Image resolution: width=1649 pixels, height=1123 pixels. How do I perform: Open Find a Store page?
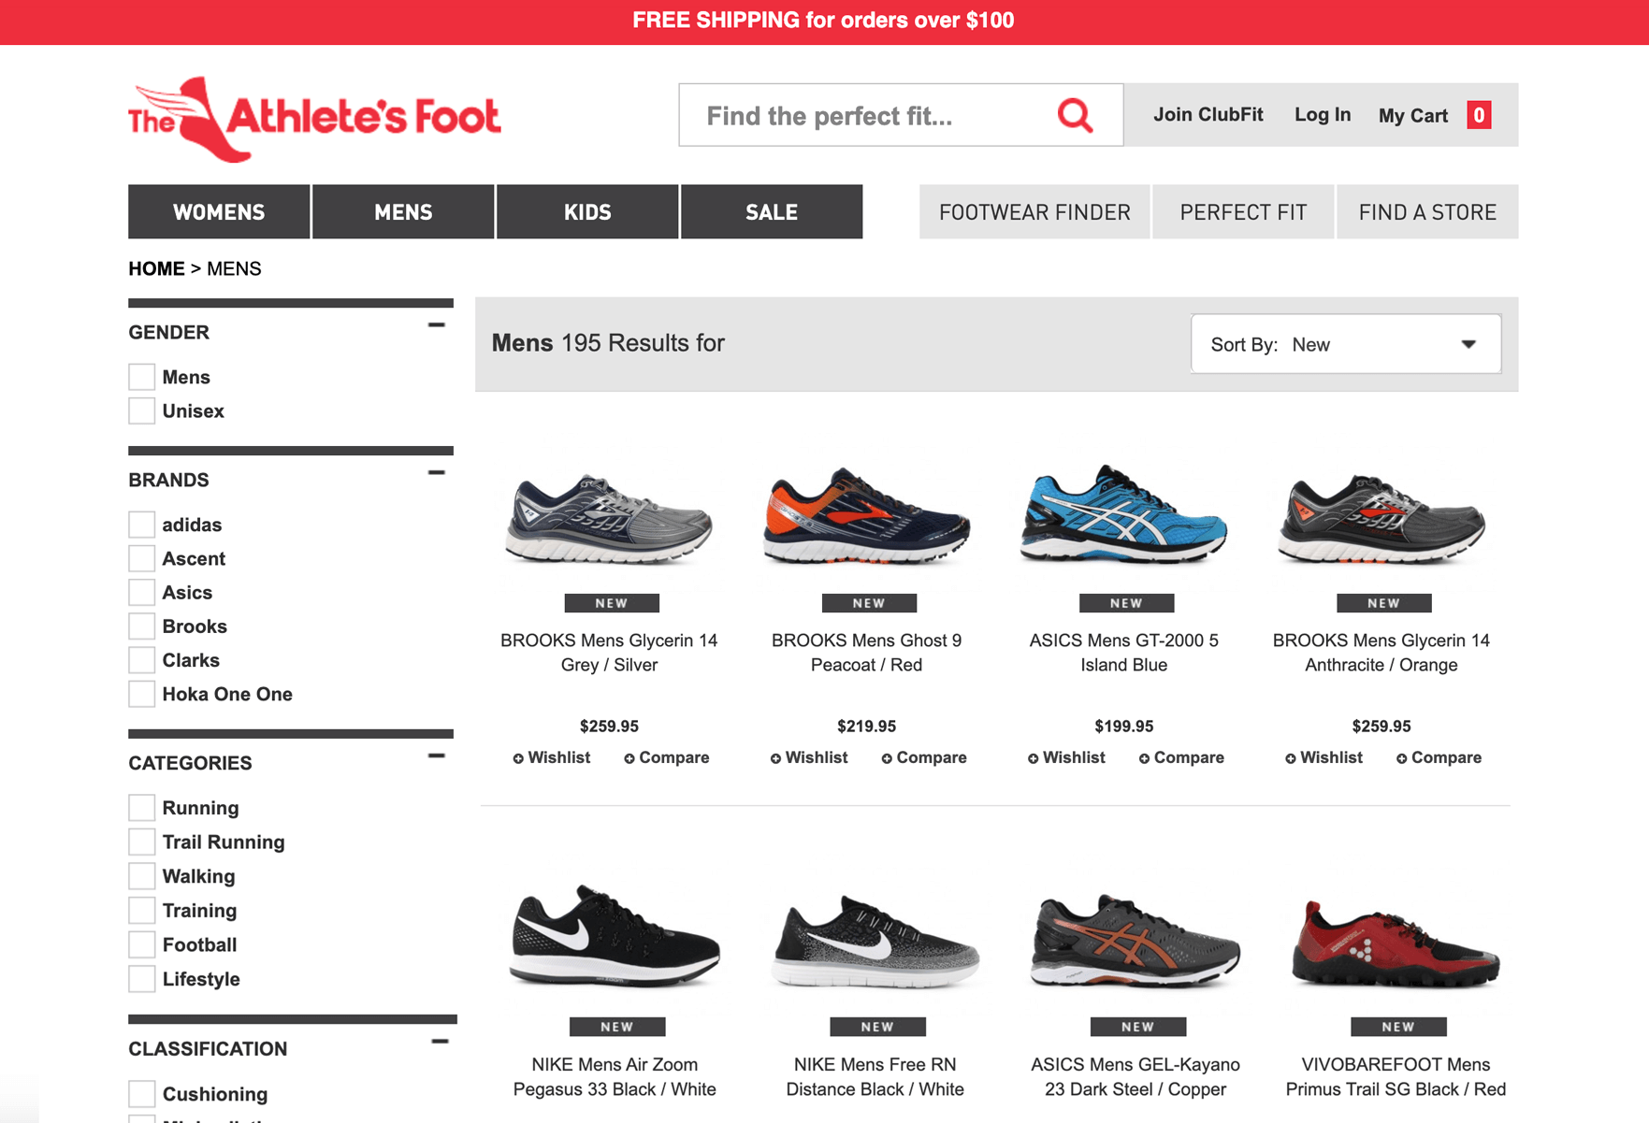[x=1427, y=212]
